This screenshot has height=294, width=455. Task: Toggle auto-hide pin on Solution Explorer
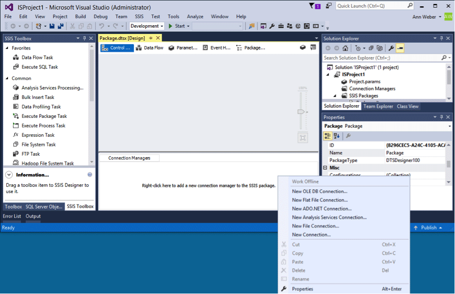point(441,38)
